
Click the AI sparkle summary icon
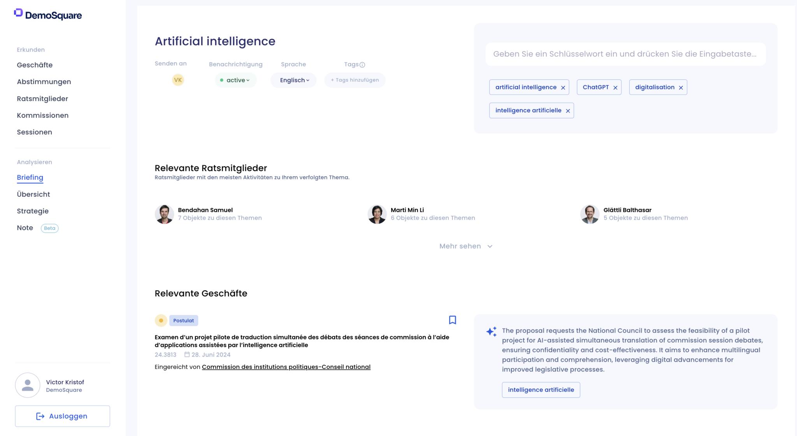492,331
